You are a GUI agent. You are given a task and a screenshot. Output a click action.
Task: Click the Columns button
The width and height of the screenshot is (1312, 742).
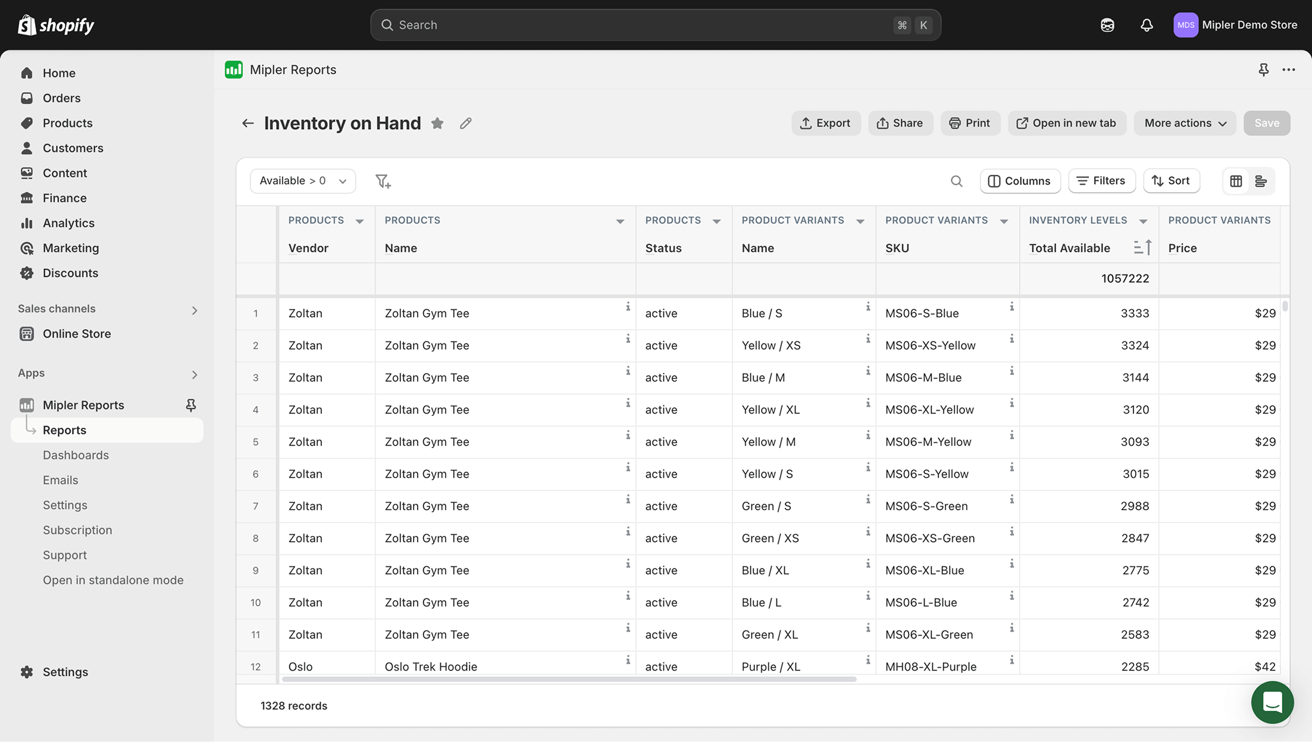(x=1020, y=181)
